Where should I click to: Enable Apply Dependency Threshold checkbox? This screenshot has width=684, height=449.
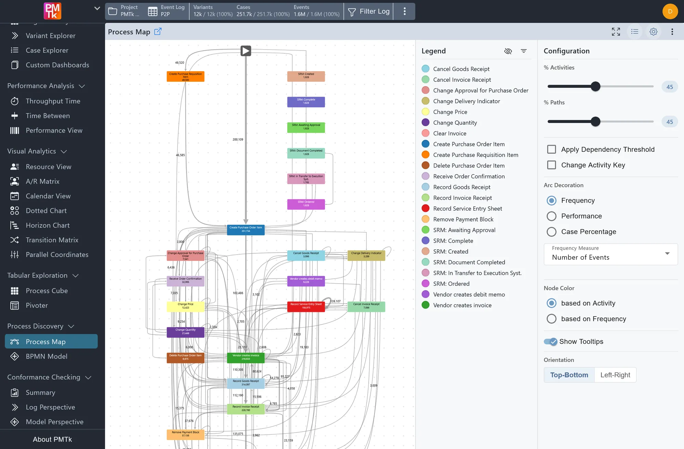click(552, 149)
